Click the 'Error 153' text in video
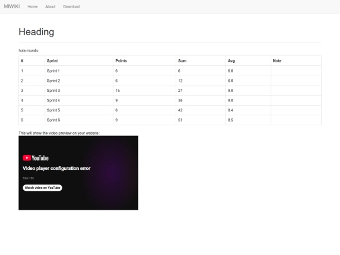 coord(28,178)
